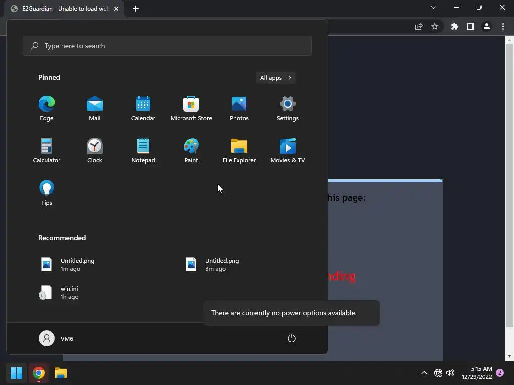Open Notepad
The image size is (514, 385).
[143, 151]
